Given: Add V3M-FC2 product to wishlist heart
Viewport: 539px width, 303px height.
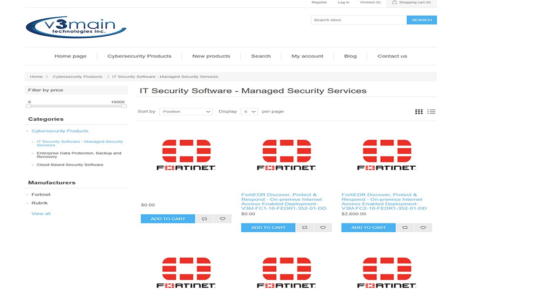Looking at the screenshot, I should click(x=423, y=228).
